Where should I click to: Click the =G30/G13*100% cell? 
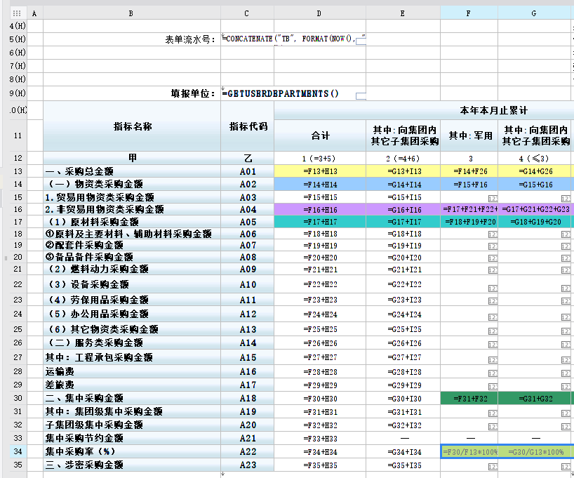(535, 451)
